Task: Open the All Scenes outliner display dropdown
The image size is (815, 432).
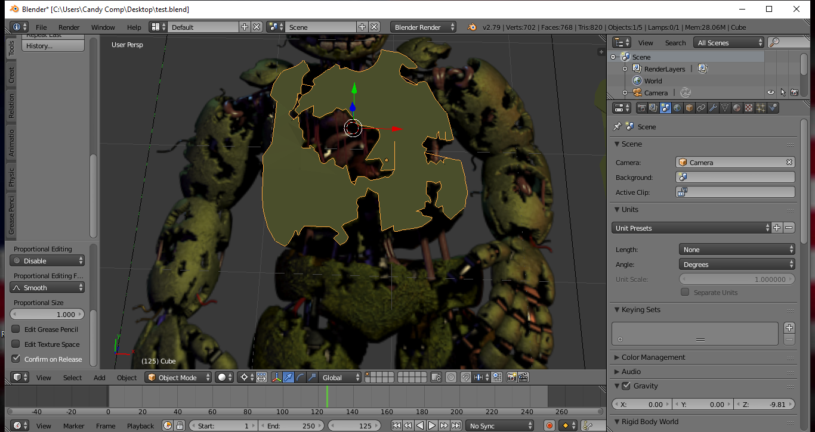Action: (728, 42)
